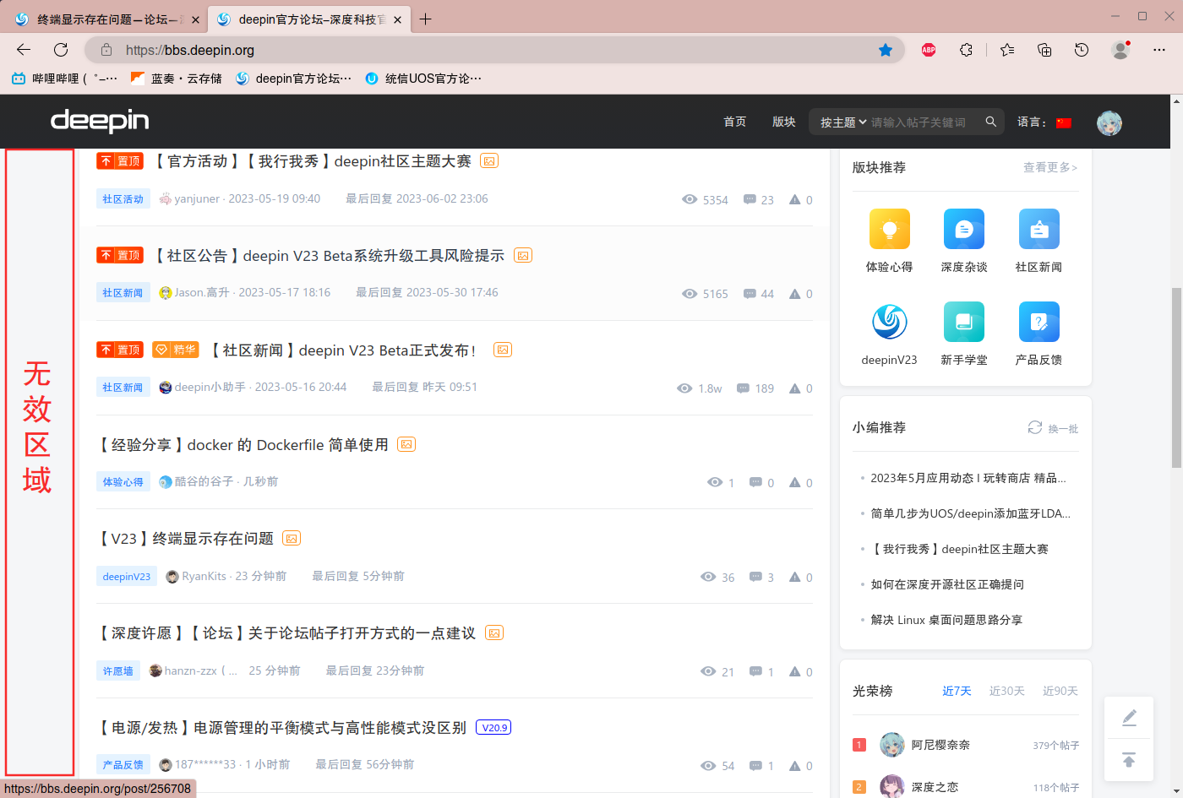
Task: Click the browser back arrow
Action: pos(24,50)
